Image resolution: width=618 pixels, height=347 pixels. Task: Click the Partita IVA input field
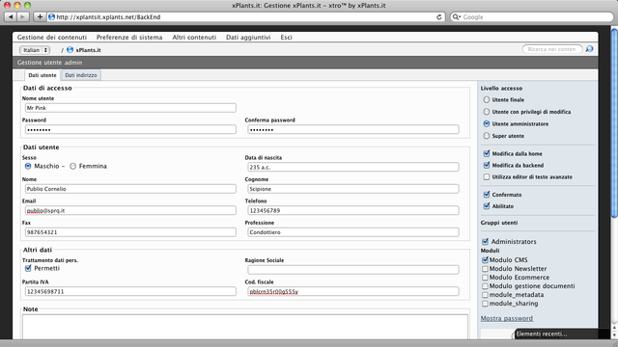coord(130,291)
